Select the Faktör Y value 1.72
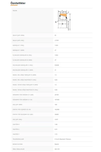 [56, 134]
